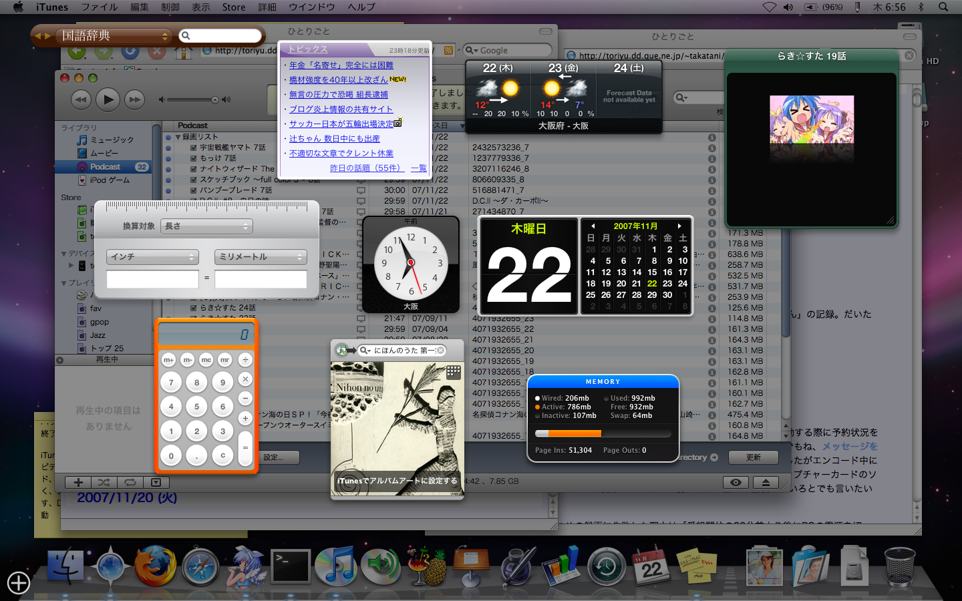Click the m+ memory key on calculator
962x601 pixels.
168,359
